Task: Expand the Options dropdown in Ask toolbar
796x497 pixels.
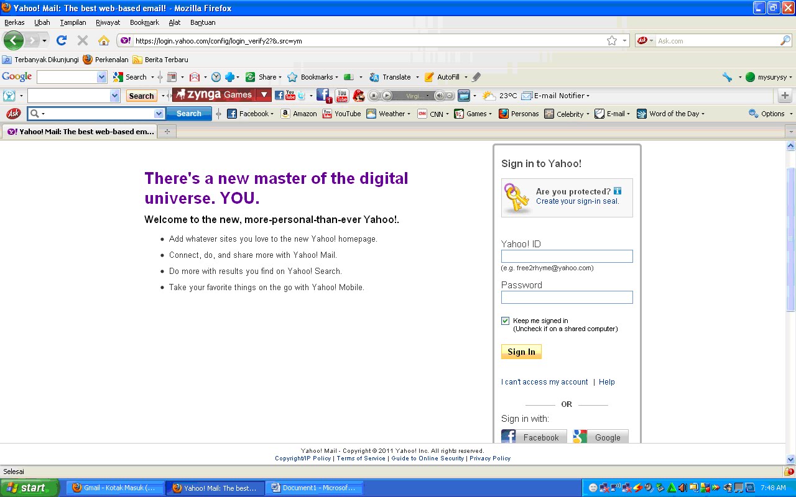Action: [x=791, y=114]
